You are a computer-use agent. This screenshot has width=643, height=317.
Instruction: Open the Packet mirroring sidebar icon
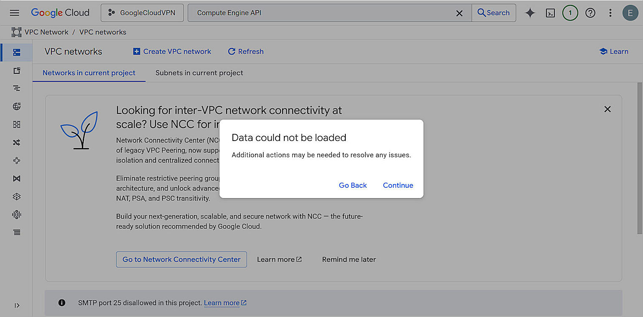tap(16, 178)
